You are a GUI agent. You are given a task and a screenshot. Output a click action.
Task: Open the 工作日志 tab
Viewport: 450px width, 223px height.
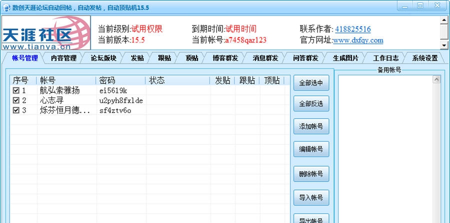tap(385, 58)
